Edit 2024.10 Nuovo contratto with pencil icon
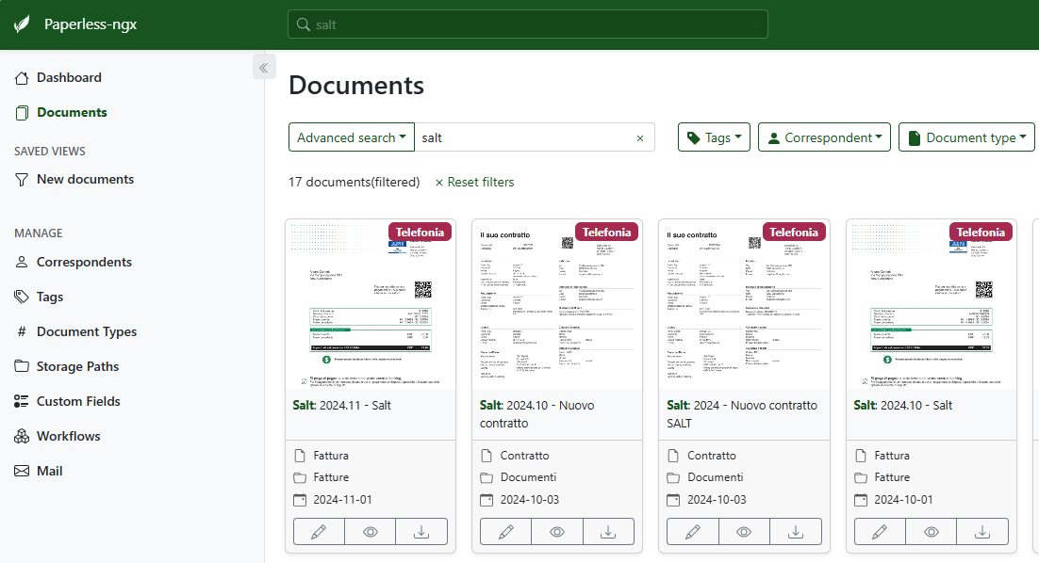This screenshot has height=563, width=1039. point(505,532)
